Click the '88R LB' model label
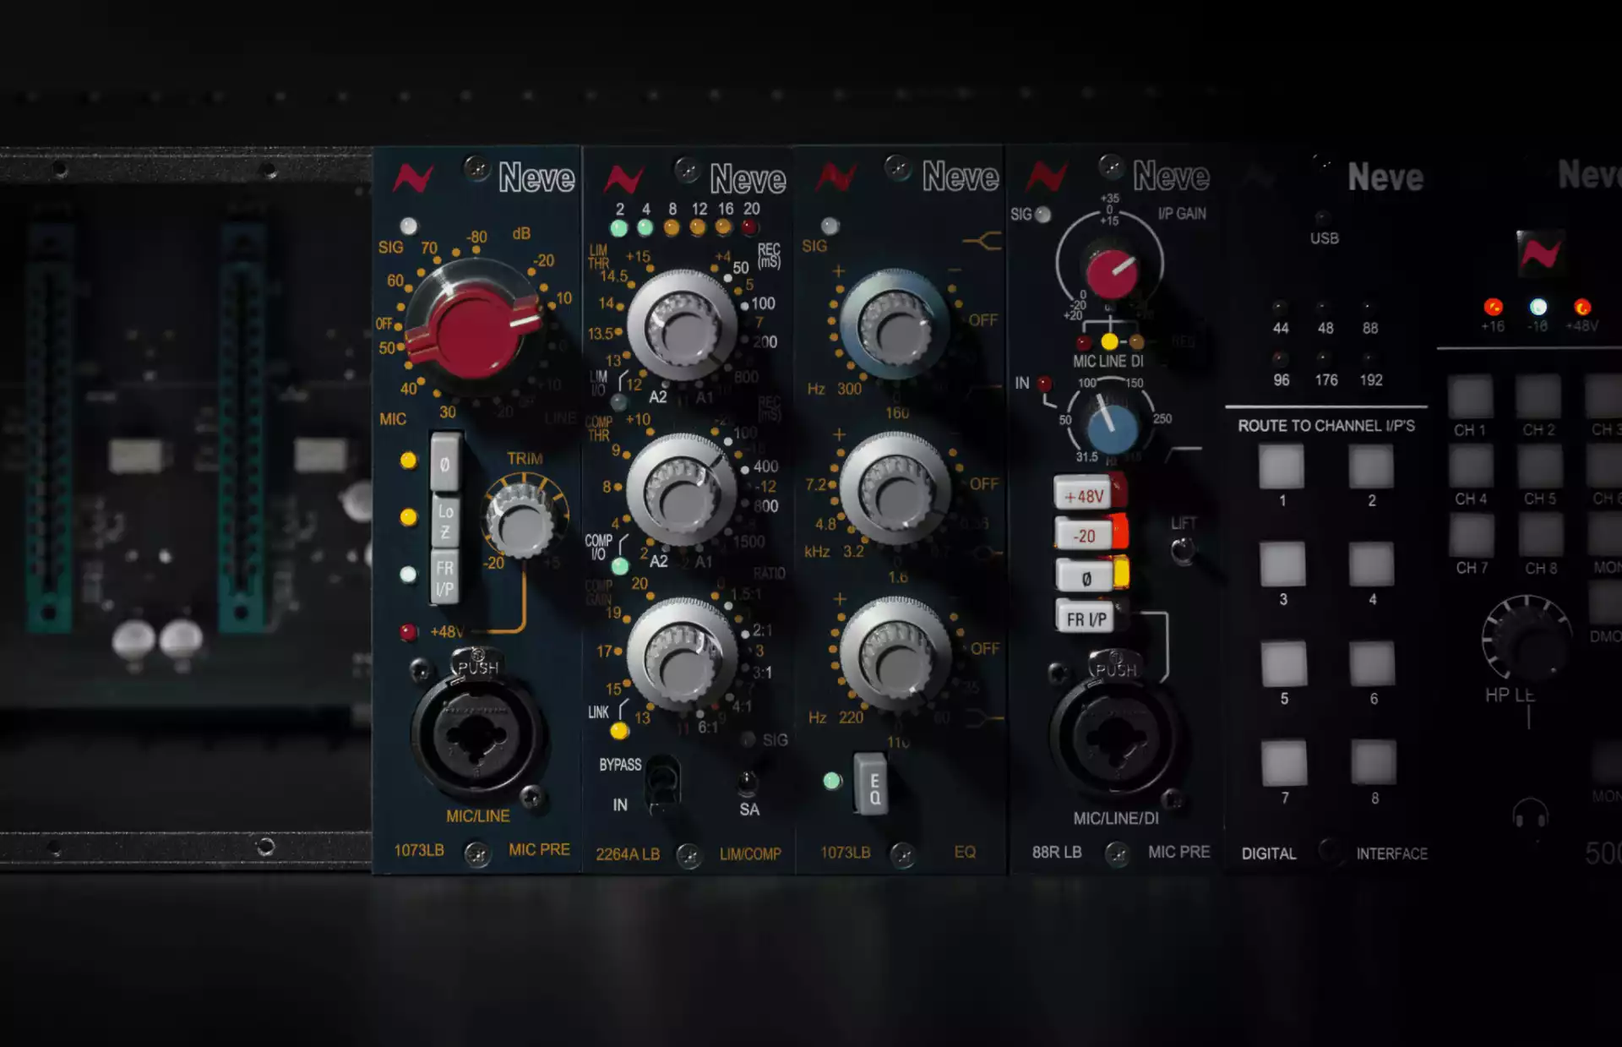Viewport: 1622px width, 1047px height. click(1057, 852)
